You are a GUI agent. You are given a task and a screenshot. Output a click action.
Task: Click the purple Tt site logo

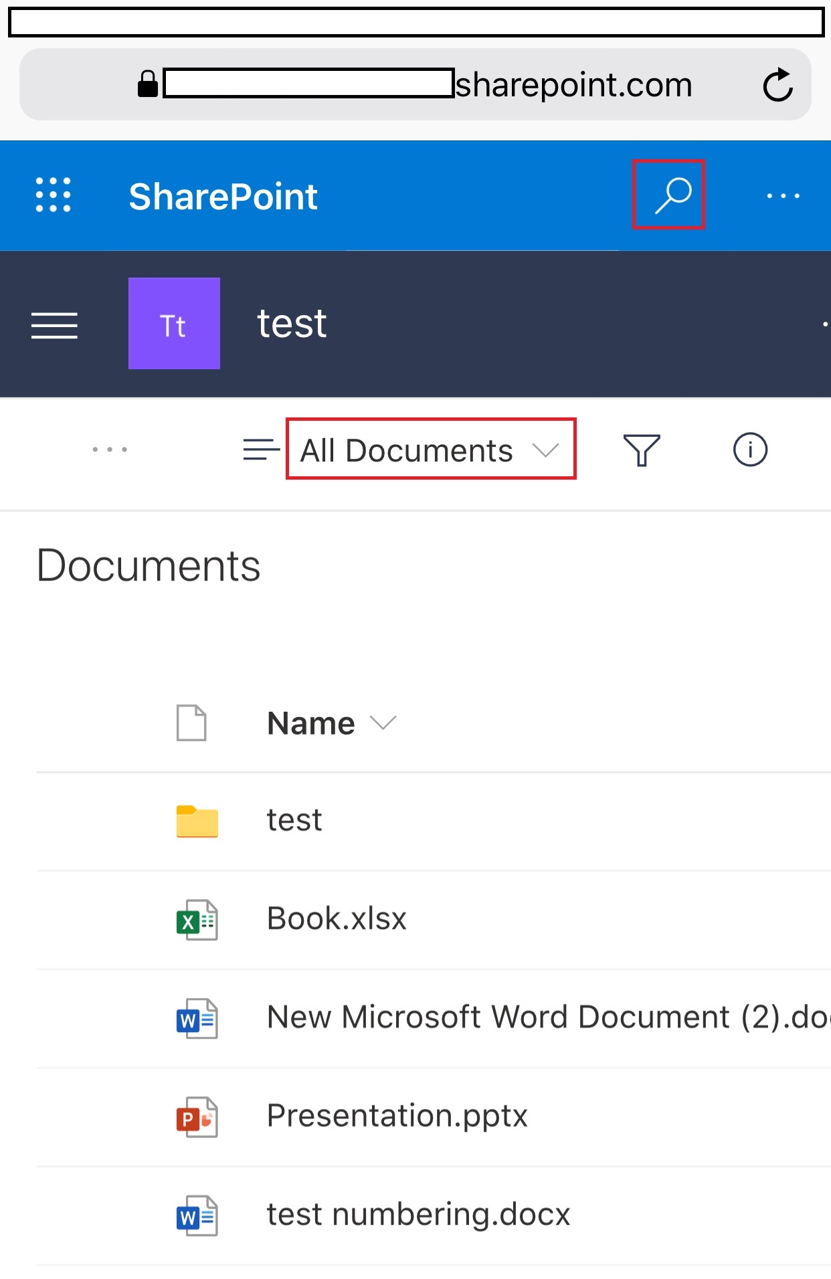click(x=174, y=323)
